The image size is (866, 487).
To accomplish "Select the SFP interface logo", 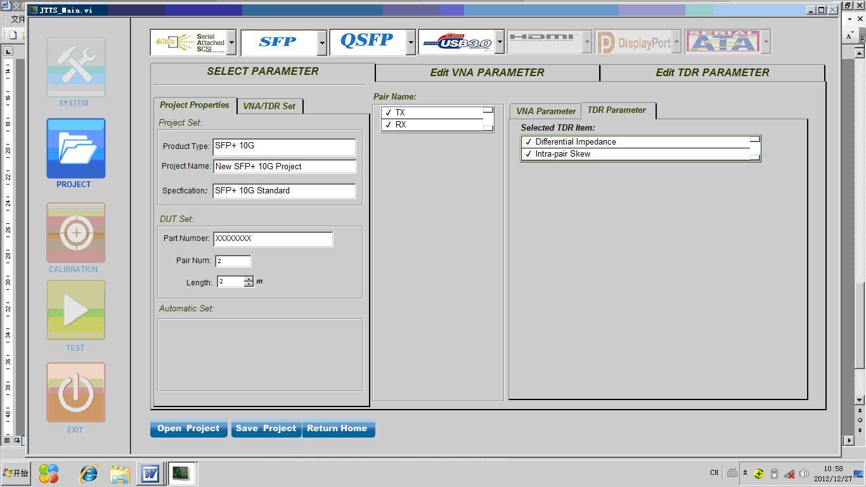I will pyautogui.click(x=278, y=42).
